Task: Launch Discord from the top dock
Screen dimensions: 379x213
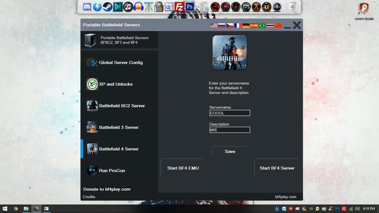Action: [x=87, y=7]
